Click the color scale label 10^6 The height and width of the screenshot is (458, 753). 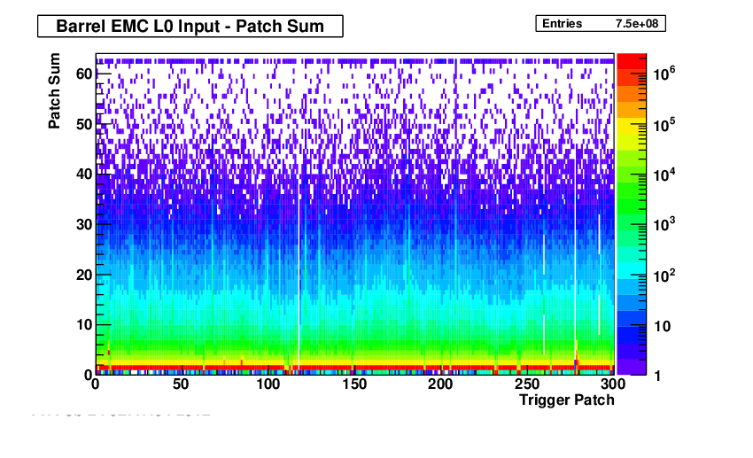point(664,74)
